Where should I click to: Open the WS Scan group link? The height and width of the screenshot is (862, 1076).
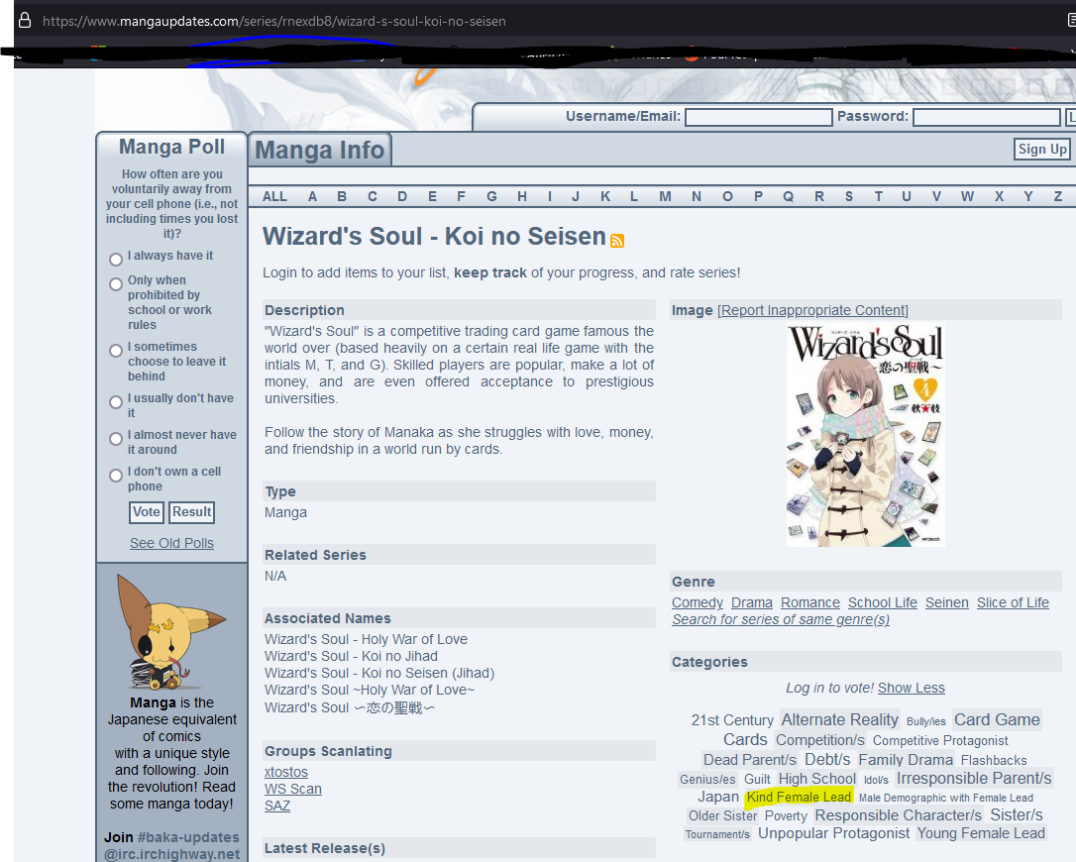point(293,790)
